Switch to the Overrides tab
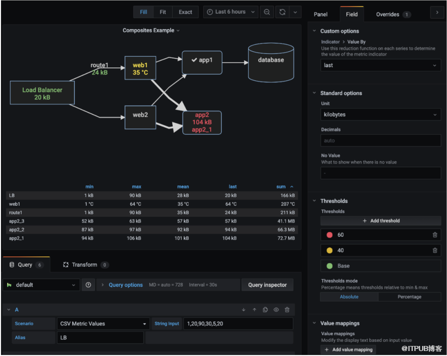The image size is (447, 356). coord(393,14)
